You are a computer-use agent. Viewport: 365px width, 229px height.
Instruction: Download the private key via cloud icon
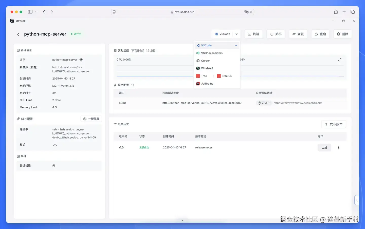[55, 145]
